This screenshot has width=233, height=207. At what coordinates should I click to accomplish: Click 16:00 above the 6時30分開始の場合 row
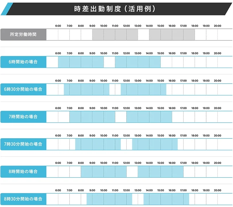point(172,81)
